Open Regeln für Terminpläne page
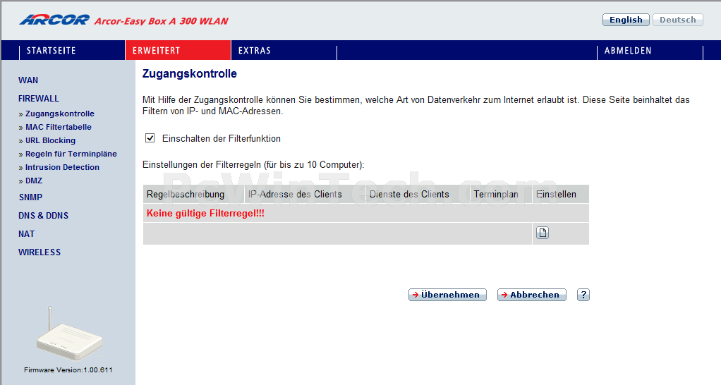The width and height of the screenshot is (721, 385). pyautogui.click(x=71, y=154)
